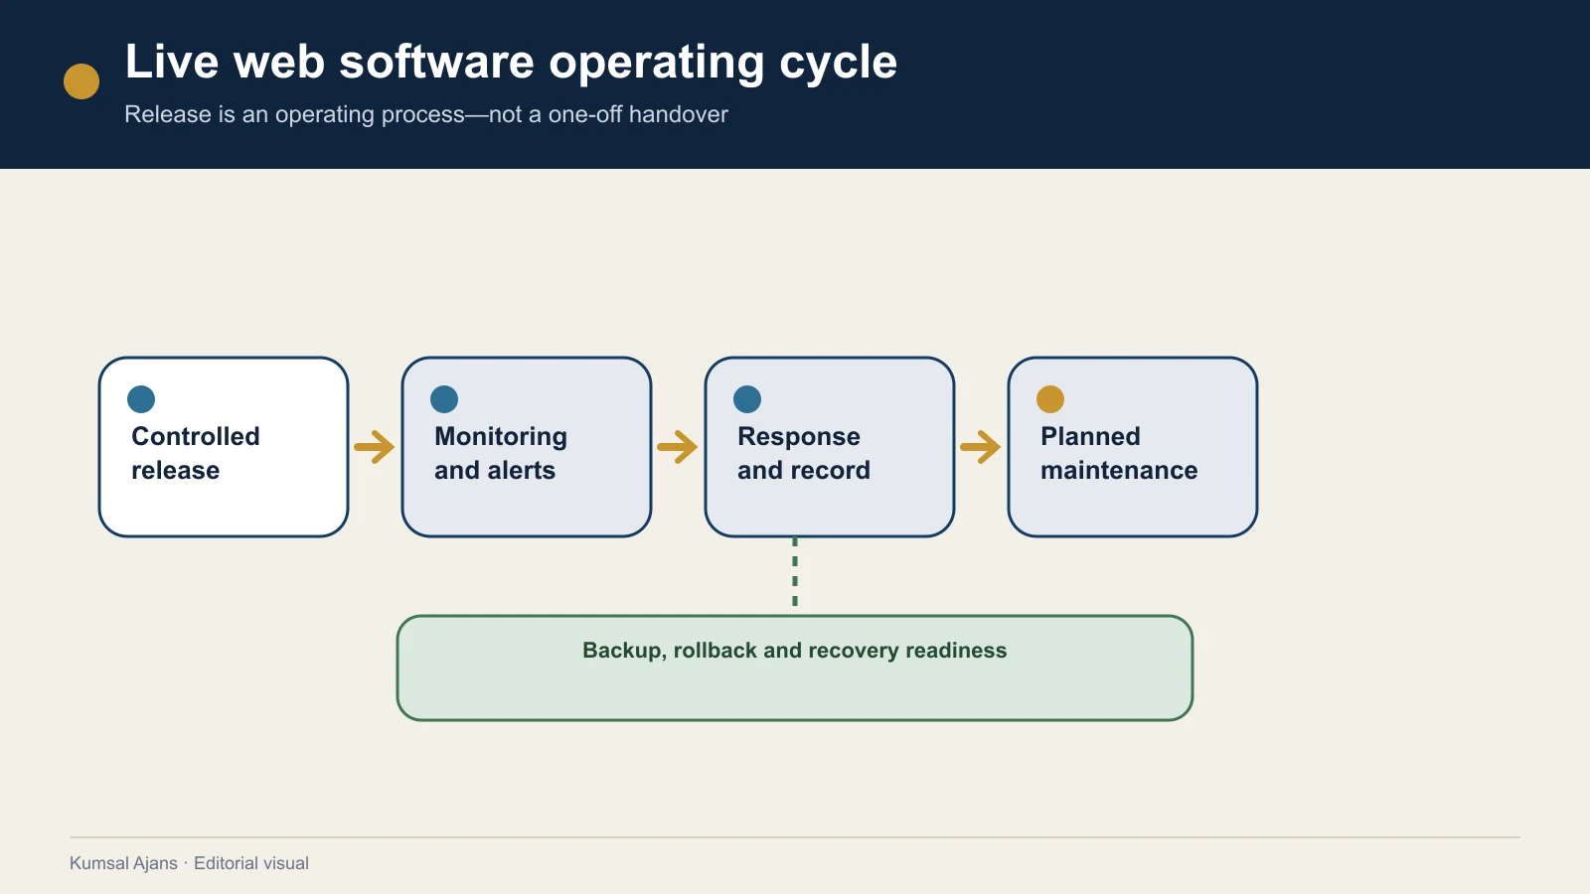Click arrow between Monitoring and Response cards
Viewport: 1590px width, 894px height.
tap(678, 447)
